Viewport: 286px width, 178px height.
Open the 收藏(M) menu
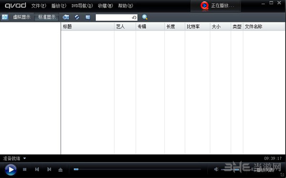click(105, 6)
